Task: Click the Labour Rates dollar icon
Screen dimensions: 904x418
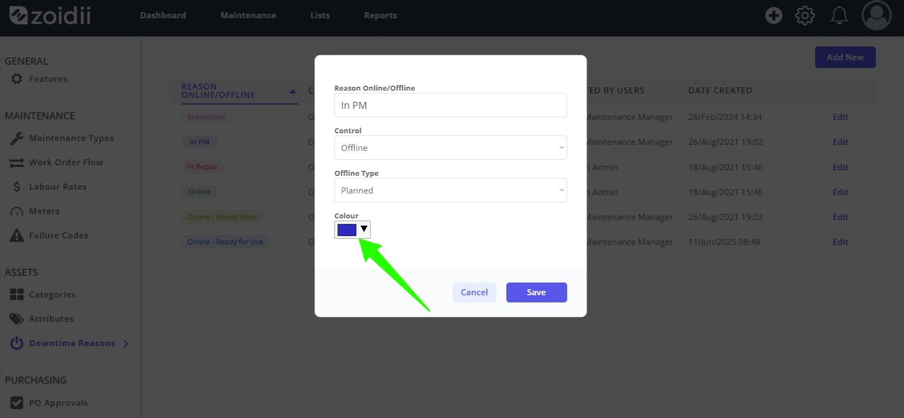Action: [17, 187]
